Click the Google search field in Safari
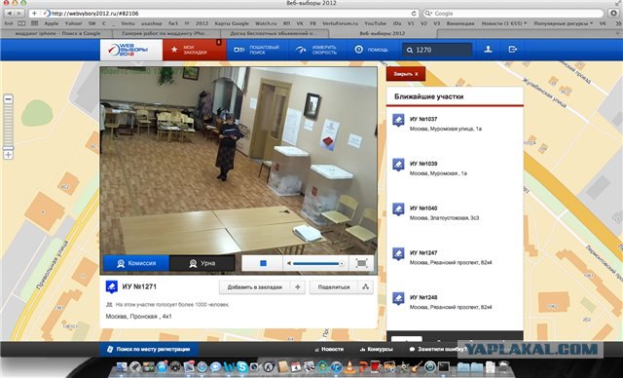Screen dimensions: 623x378 point(513,13)
